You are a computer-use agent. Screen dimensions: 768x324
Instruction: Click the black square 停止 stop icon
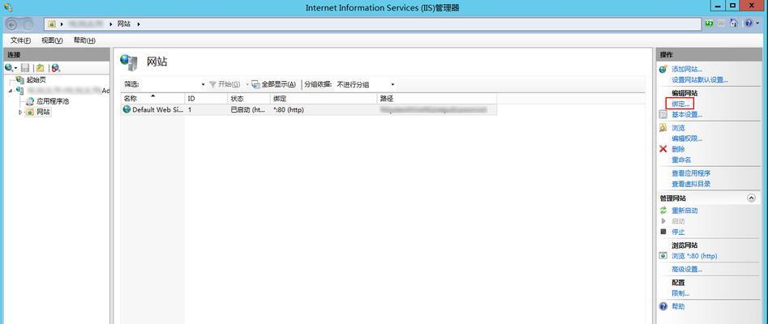(663, 232)
